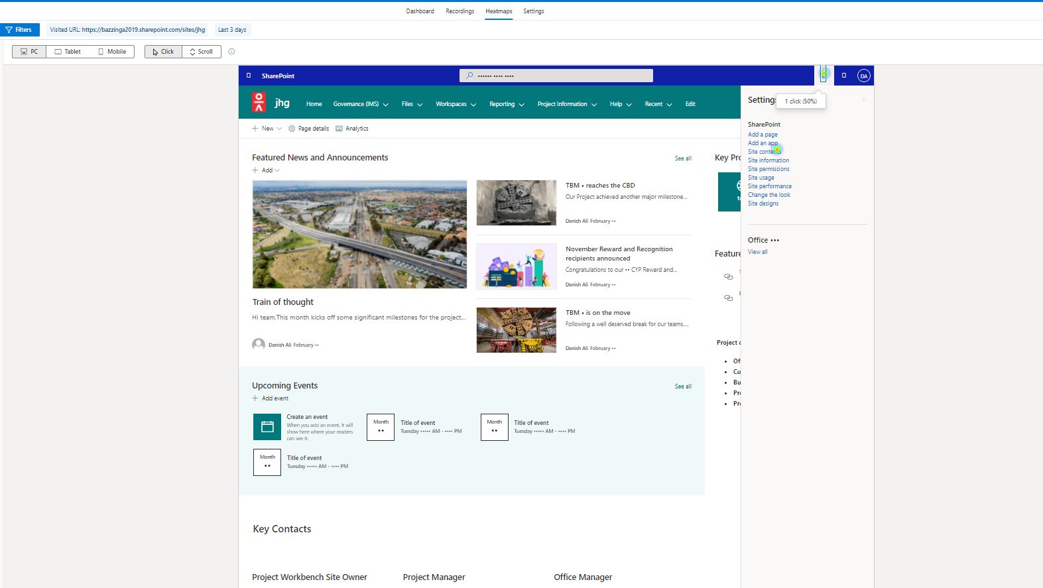Open the SharePoint app launcher icon
1043x588 pixels.
coord(249,76)
